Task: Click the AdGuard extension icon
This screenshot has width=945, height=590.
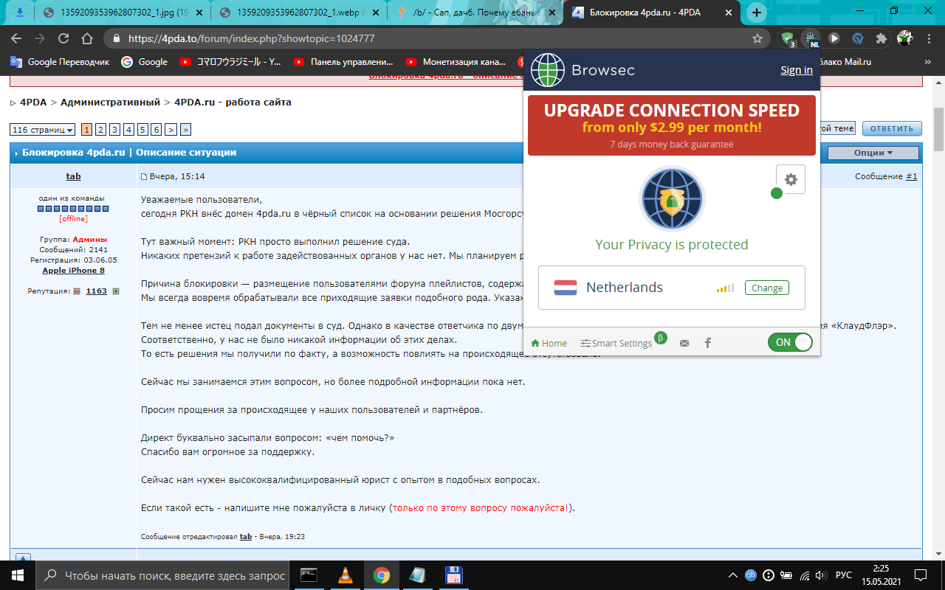Action: 788,38
